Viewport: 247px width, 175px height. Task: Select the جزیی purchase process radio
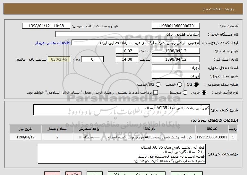click(204, 92)
